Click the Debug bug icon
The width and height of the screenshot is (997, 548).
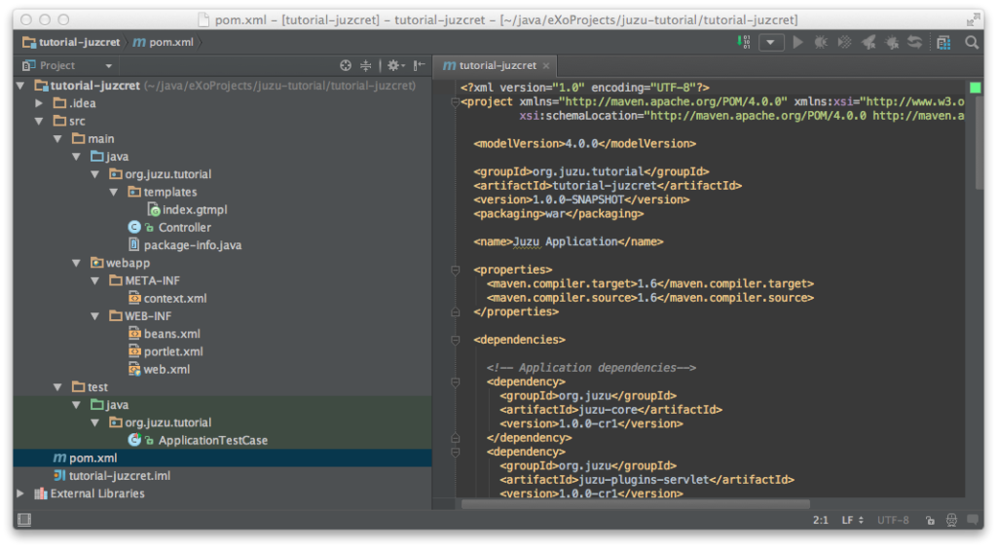821,43
